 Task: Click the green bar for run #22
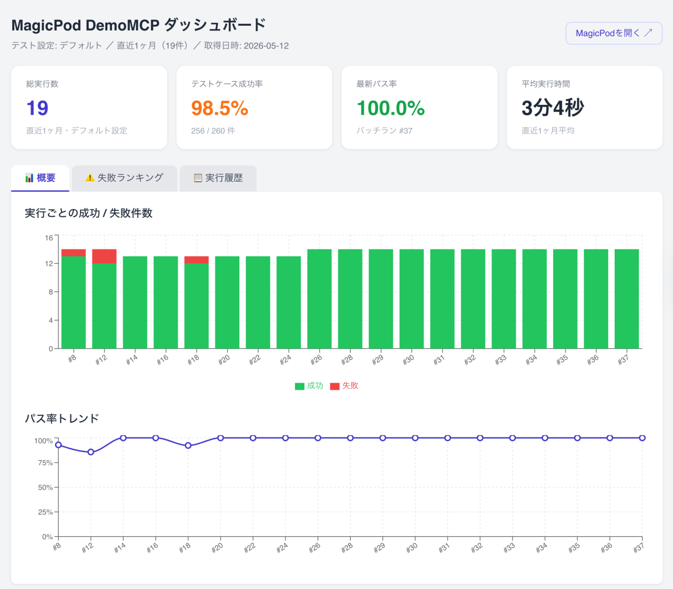[258, 302]
